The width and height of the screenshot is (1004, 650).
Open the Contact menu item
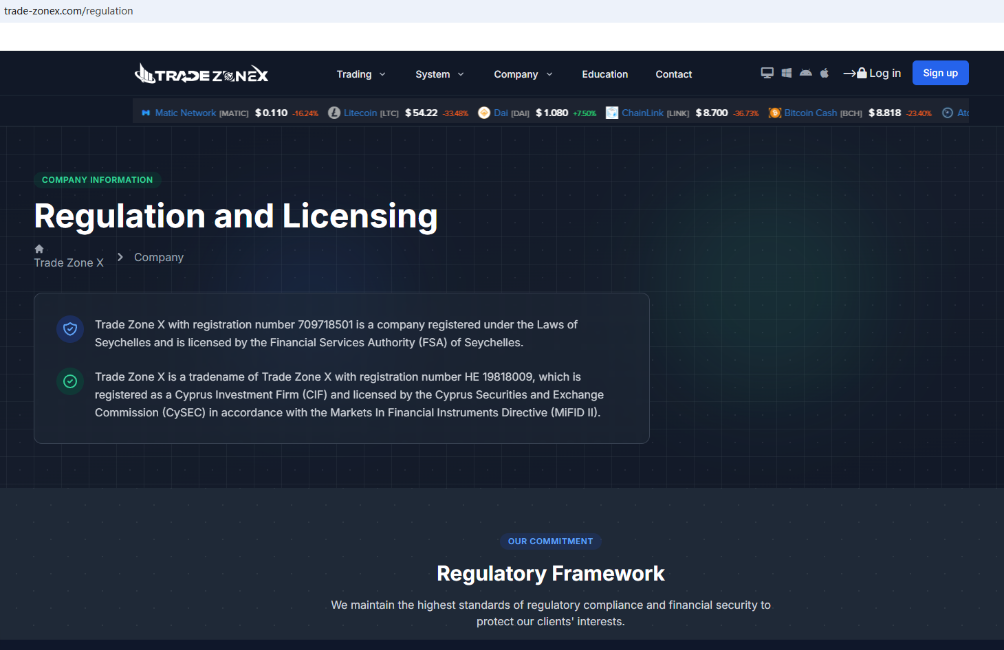tap(673, 74)
